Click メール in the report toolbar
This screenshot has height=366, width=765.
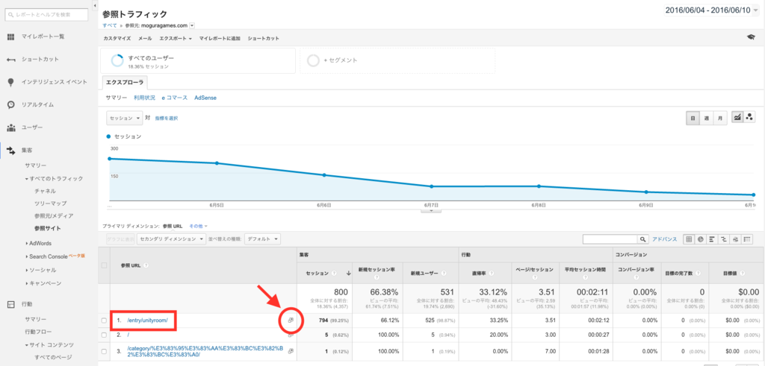[145, 38]
